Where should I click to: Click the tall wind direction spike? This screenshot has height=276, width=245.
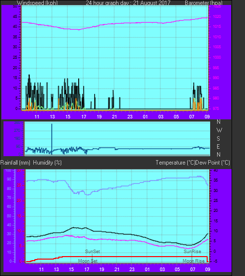click(x=52, y=139)
